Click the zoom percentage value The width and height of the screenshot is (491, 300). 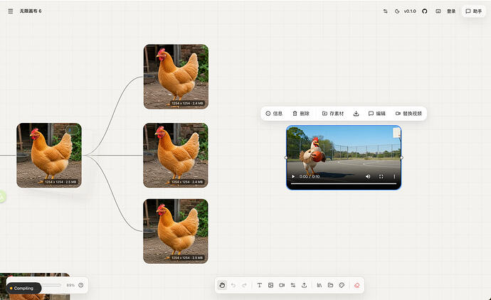[x=70, y=285]
